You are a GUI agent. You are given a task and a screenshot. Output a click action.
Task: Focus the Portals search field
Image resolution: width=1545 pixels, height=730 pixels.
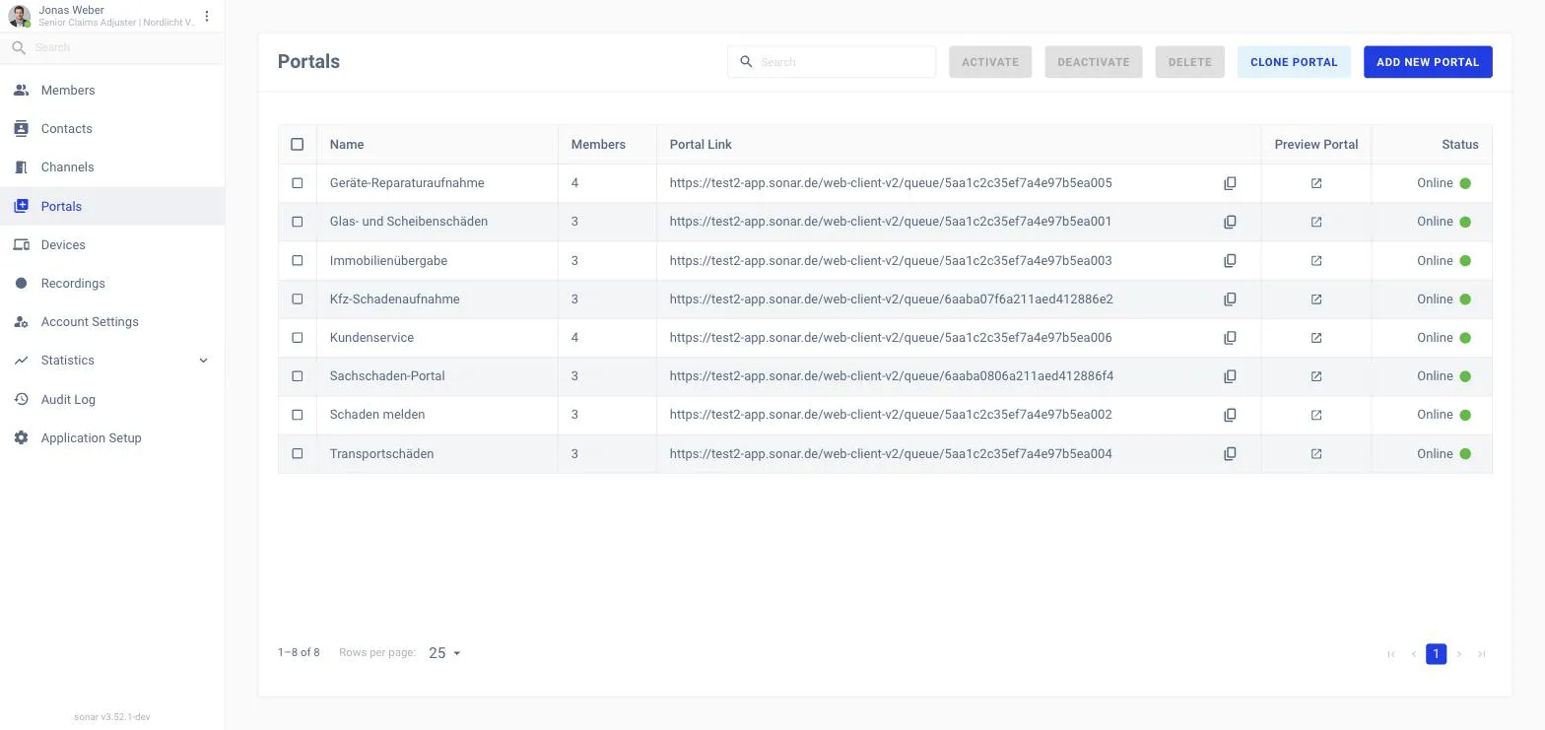tap(832, 62)
